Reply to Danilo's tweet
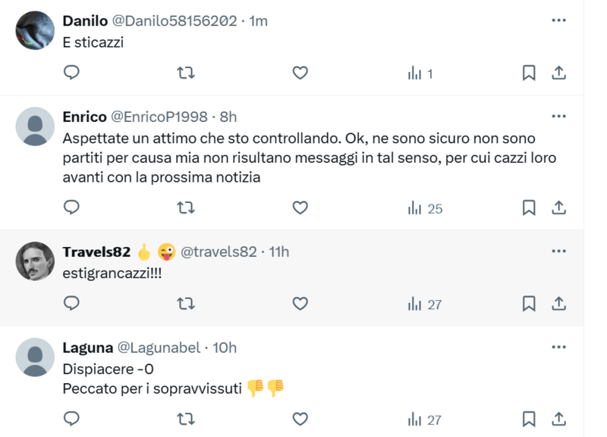607x437 pixels. pos(71,73)
